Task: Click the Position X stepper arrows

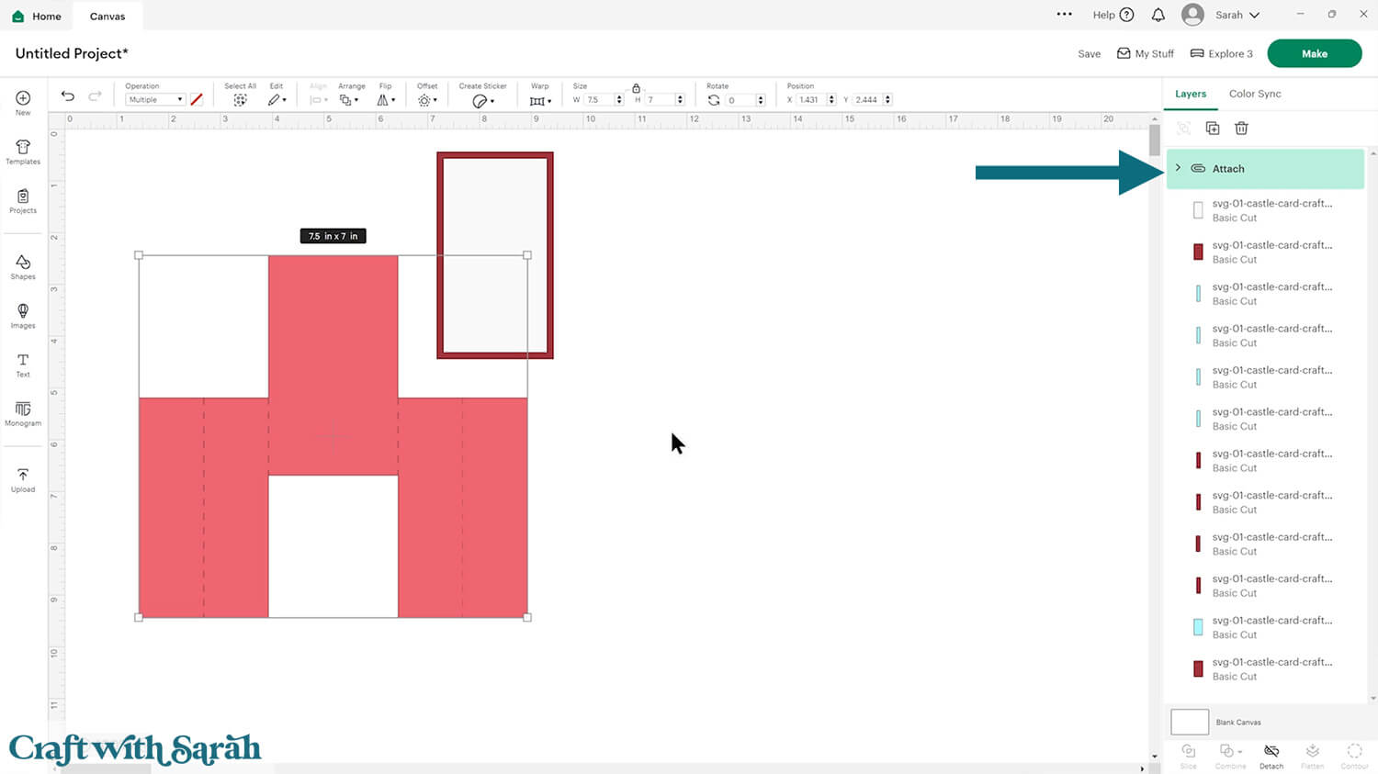Action: click(831, 100)
